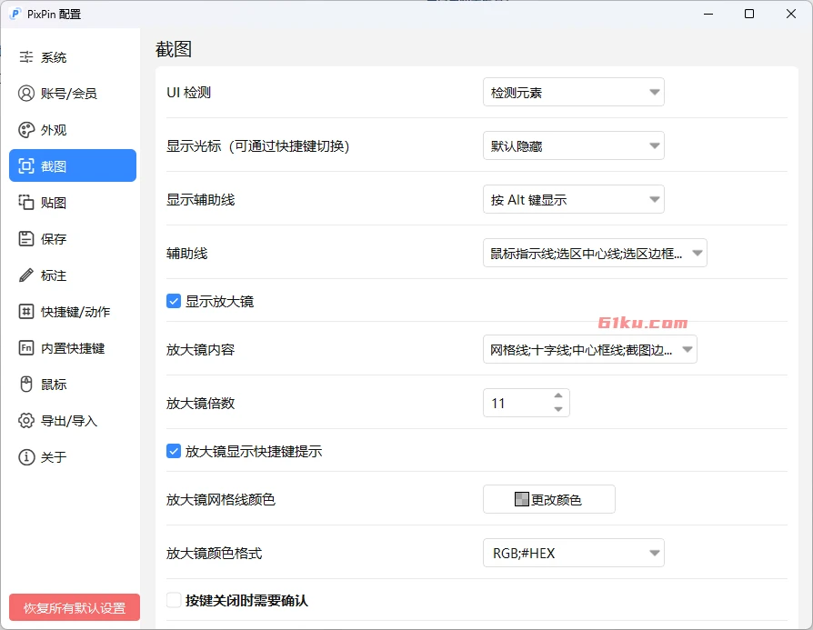Click the PixPin logo in title bar
Screen dimensions: 813x630
pyautogui.click(x=15, y=14)
